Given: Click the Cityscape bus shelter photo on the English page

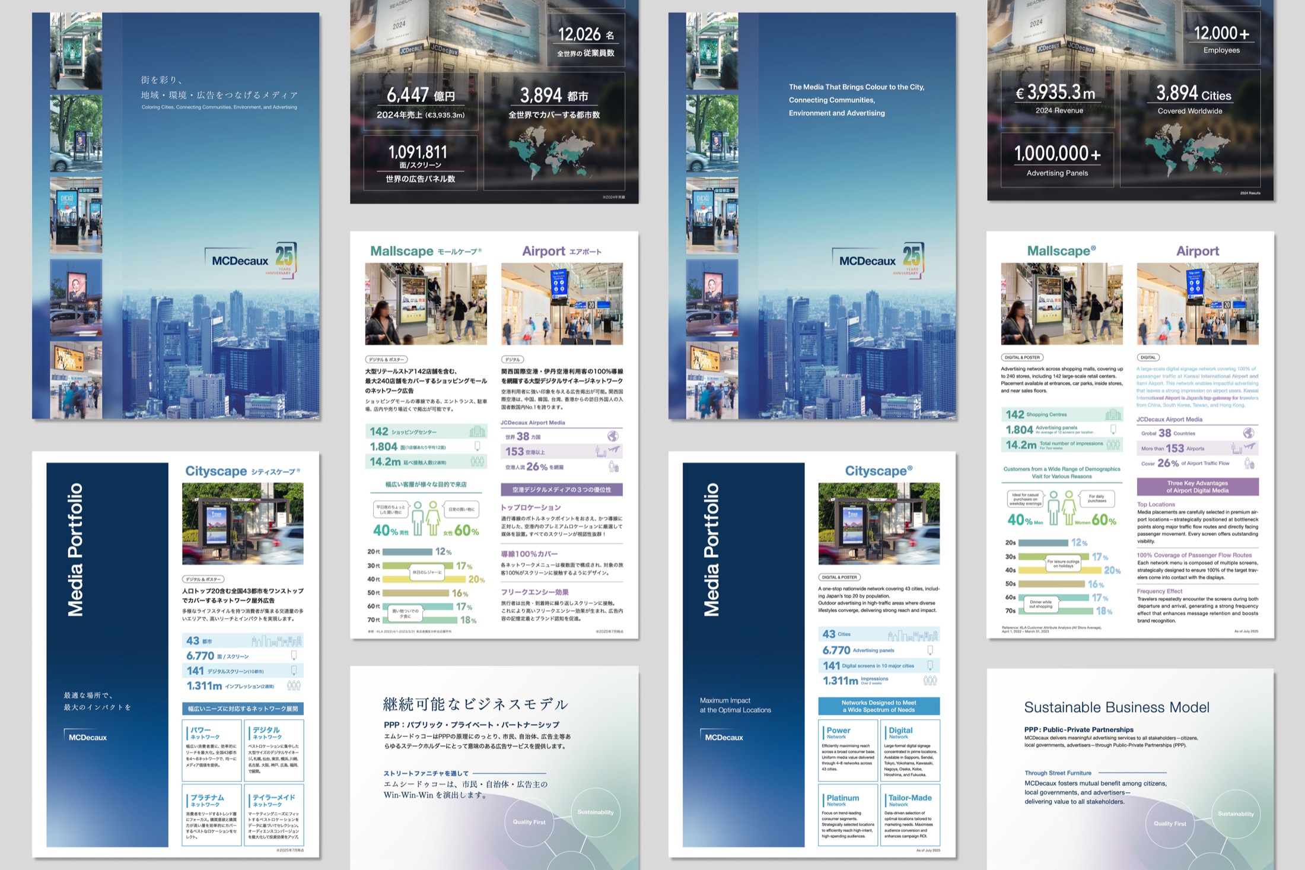Looking at the screenshot, I should click(x=879, y=523).
